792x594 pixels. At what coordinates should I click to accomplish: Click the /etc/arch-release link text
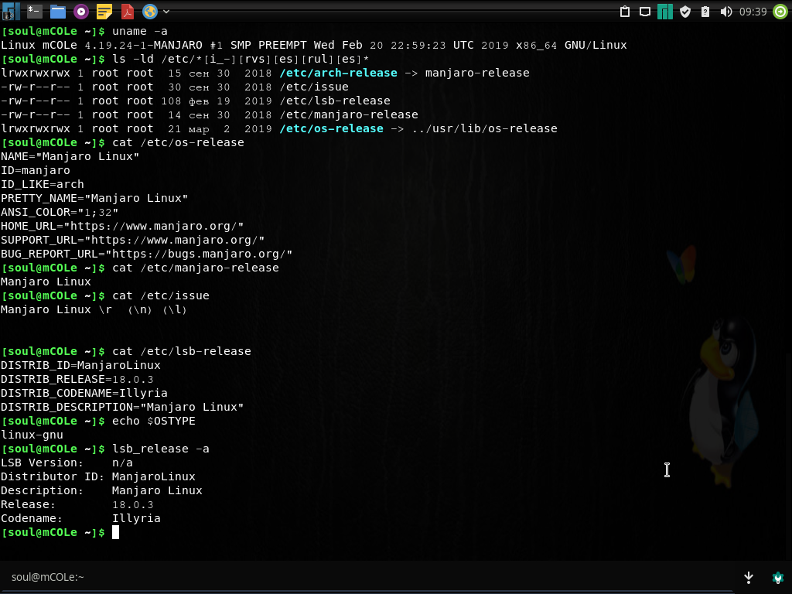point(339,73)
